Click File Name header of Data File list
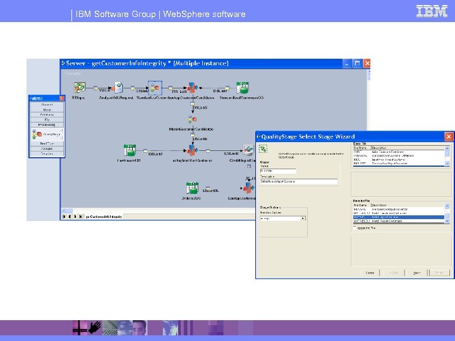 click(x=362, y=148)
